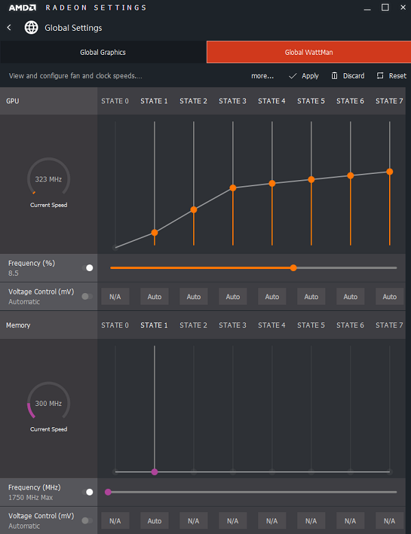This screenshot has height=534, width=411.
Task: Select GPU State 3 curve point
Action: click(x=233, y=188)
